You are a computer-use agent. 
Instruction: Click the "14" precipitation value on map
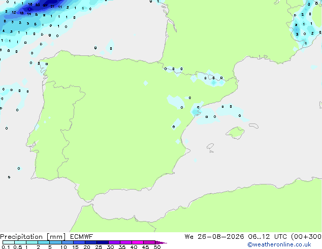29,14
